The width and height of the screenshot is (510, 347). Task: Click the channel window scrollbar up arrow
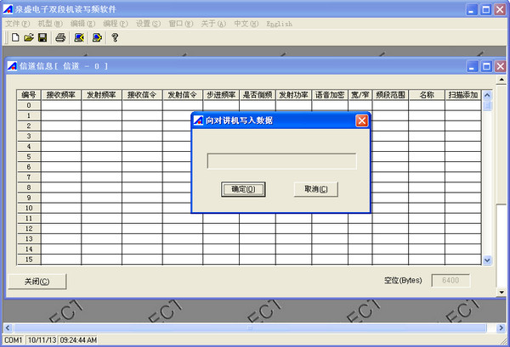(x=501, y=79)
